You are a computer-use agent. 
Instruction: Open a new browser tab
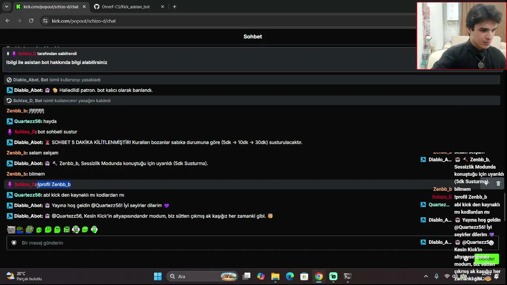(174, 7)
